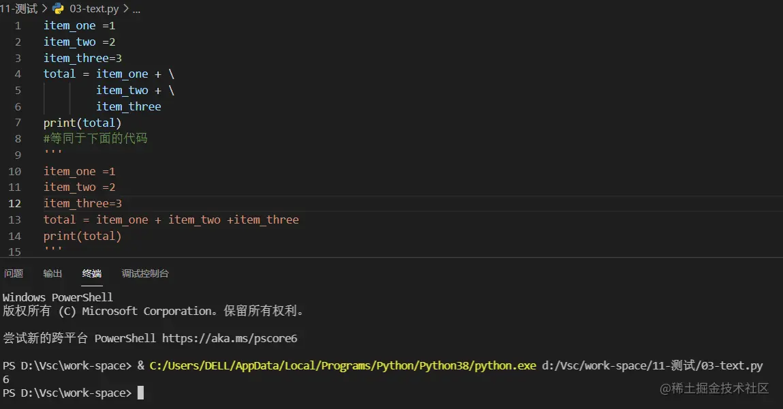The image size is (783, 409).
Task: Click the 03-text.py script path in terminal
Action: pos(652,365)
